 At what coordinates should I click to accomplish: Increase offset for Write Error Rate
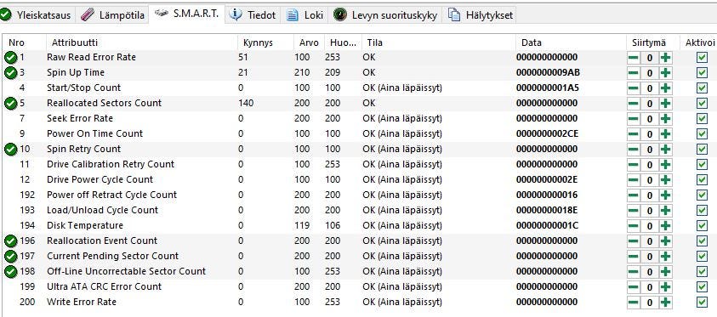[x=666, y=303]
